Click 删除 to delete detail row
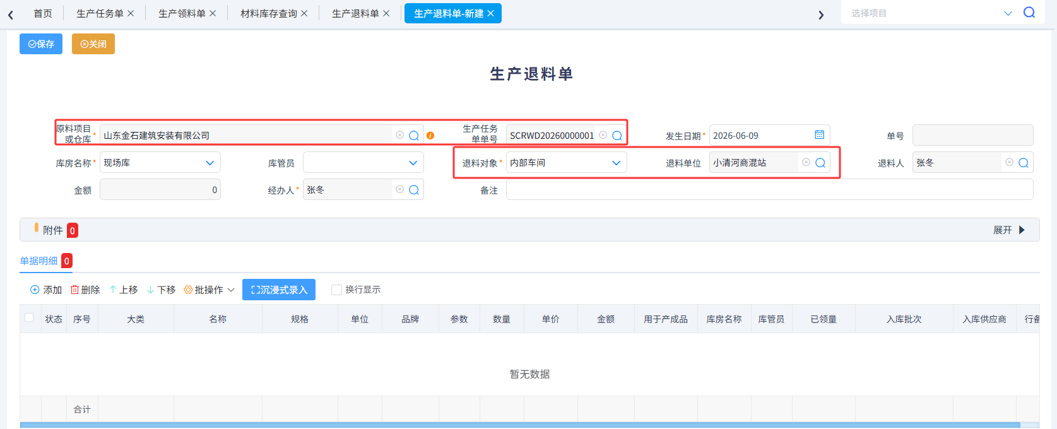Image resolution: width=1057 pixels, height=429 pixels. pyautogui.click(x=85, y=290)
